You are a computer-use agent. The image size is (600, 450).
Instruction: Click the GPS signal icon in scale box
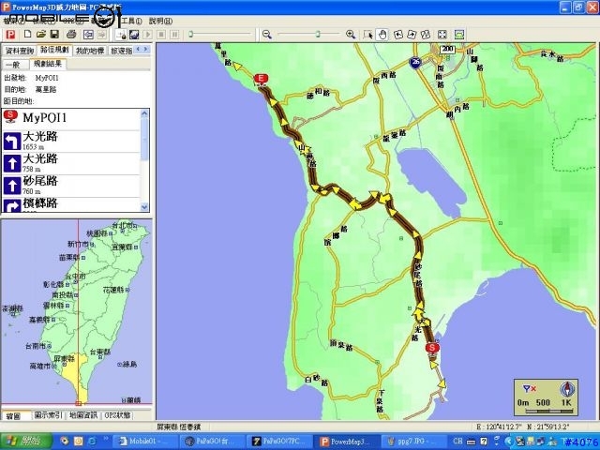click(529, 389)
